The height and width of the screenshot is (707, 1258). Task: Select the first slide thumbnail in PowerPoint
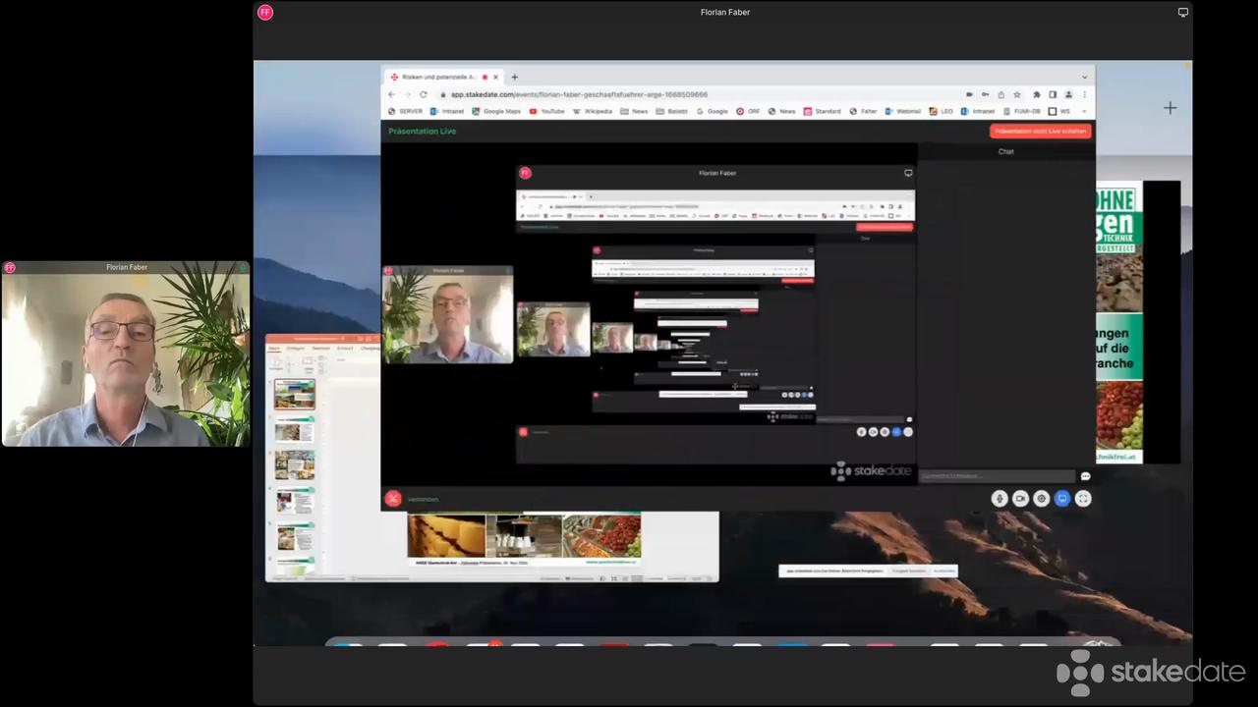[x=294, y=394]
